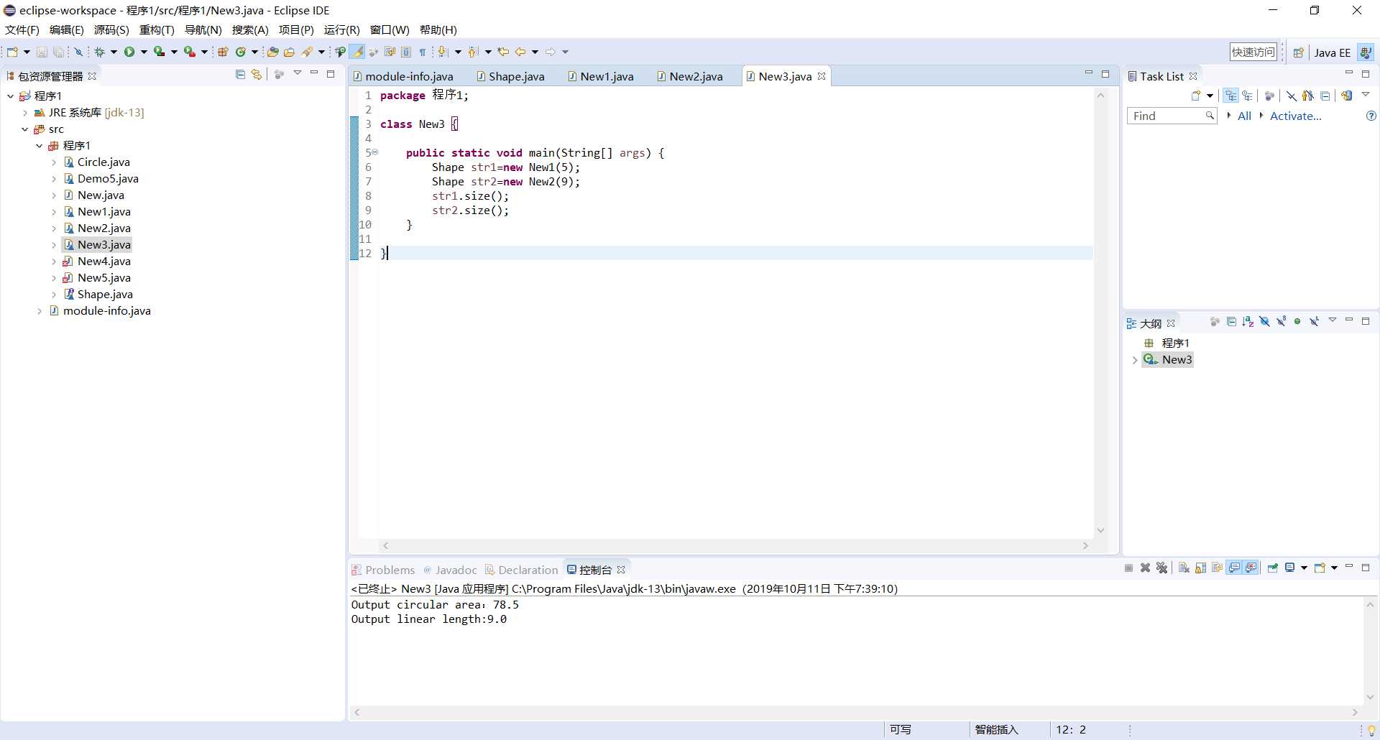Expand module-info.java tree node

pos(40,311)
